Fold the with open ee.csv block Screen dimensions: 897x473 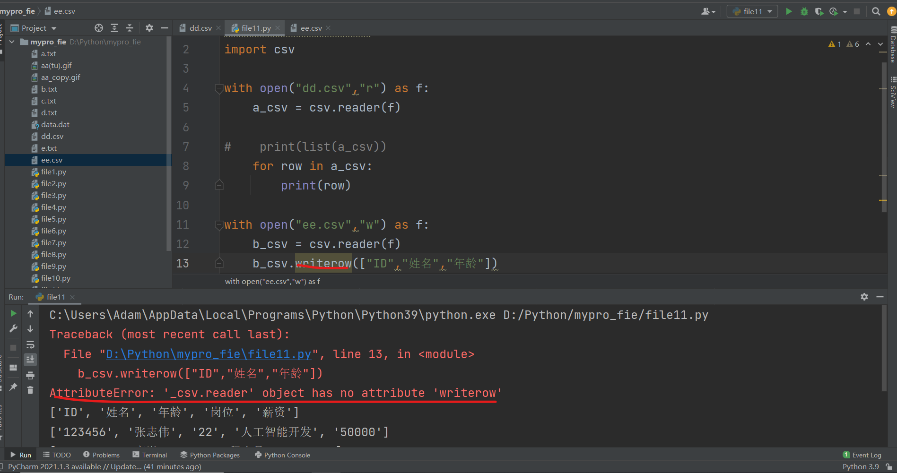(219, 225)
